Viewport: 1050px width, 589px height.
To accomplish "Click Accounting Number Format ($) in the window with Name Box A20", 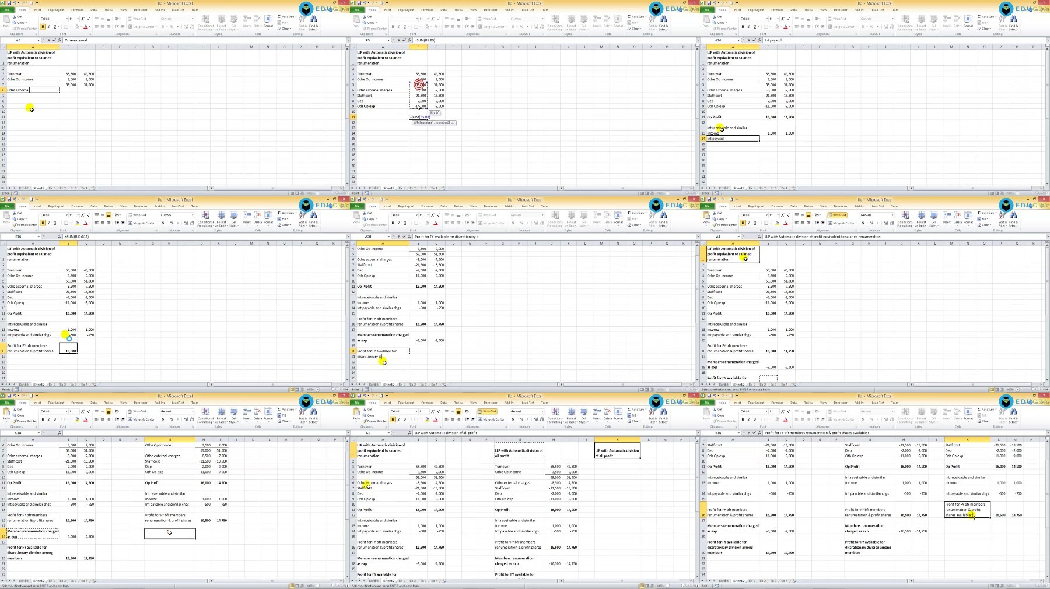I will [x=513, y=223].
